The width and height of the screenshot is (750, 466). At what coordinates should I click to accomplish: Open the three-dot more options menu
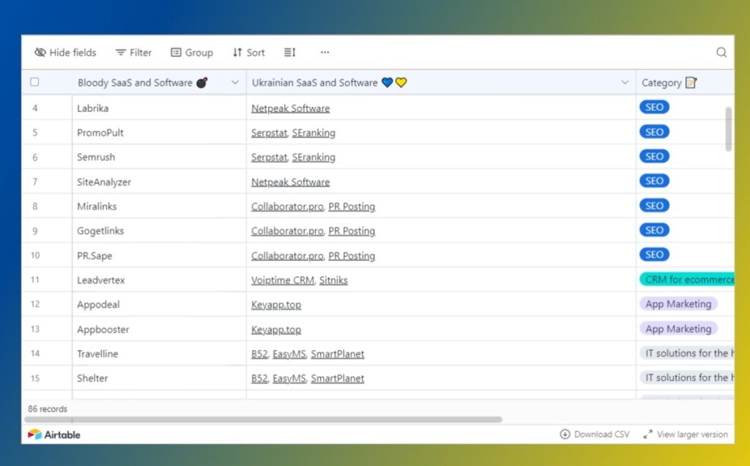pyautogui.click(x=324, y=53)
